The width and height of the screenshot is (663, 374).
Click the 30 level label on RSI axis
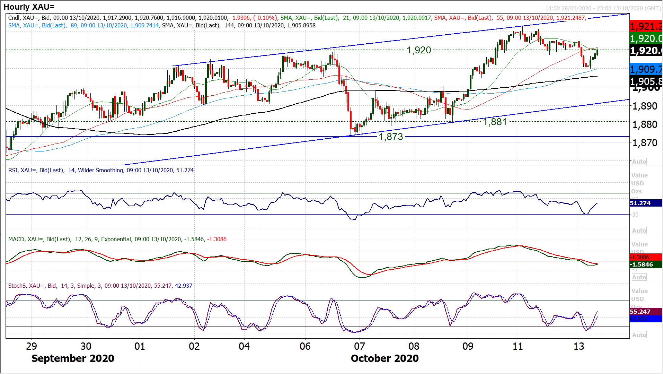coord(635,215)
